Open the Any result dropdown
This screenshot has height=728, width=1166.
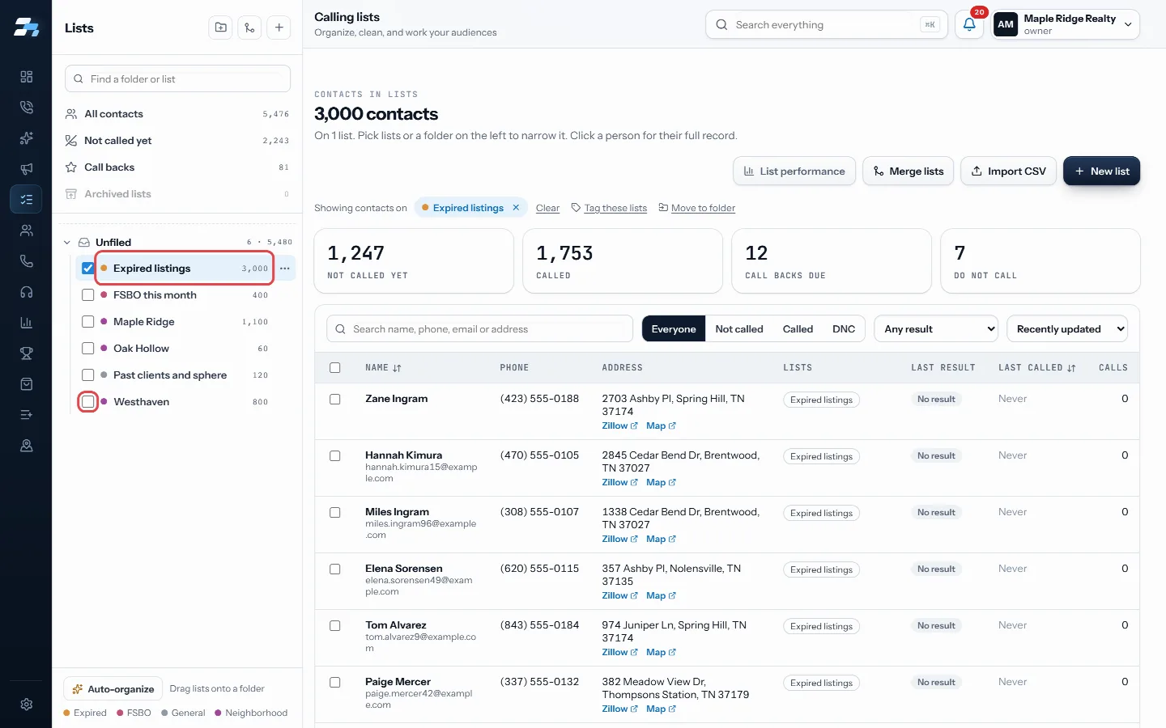coord(936,329)
